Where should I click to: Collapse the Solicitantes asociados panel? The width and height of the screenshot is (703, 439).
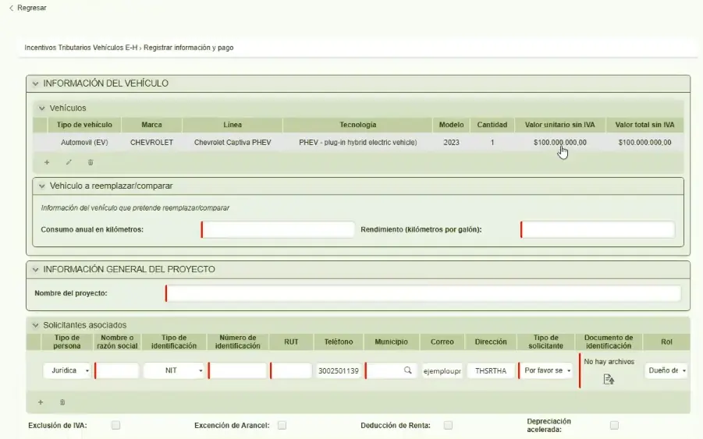click(x=35, y=325)
